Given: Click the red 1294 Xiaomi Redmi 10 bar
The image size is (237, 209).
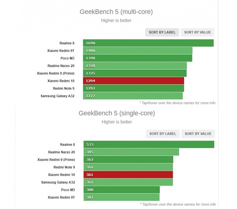Looking at the screenshot, I should 134,81.
